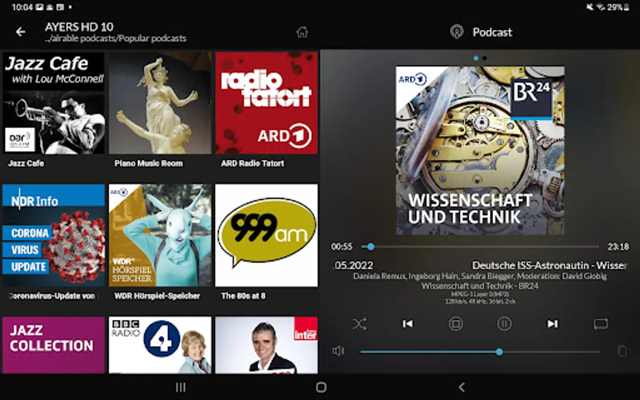The width and height of the screenshot is (640, 400).
Task: Toggle shuffle playback
Action: click(360, 324)
